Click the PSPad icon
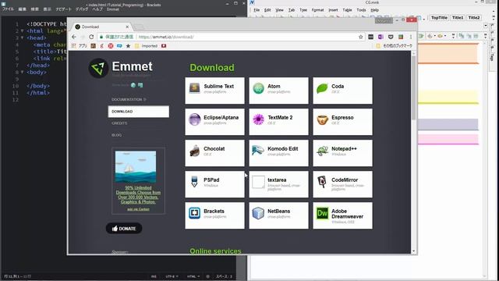 click(194, 182)
